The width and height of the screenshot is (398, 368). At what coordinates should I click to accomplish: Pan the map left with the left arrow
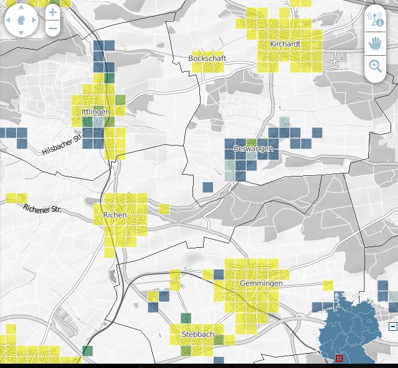(9, 20)
